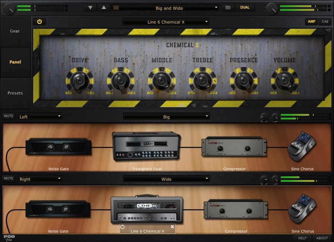Open the Left input source dropdown

click(40, 117)
